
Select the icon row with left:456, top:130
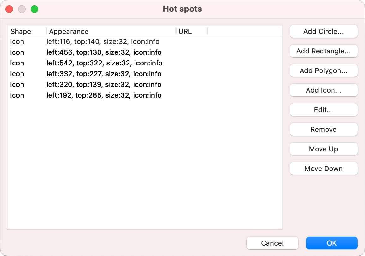[104, 52]
